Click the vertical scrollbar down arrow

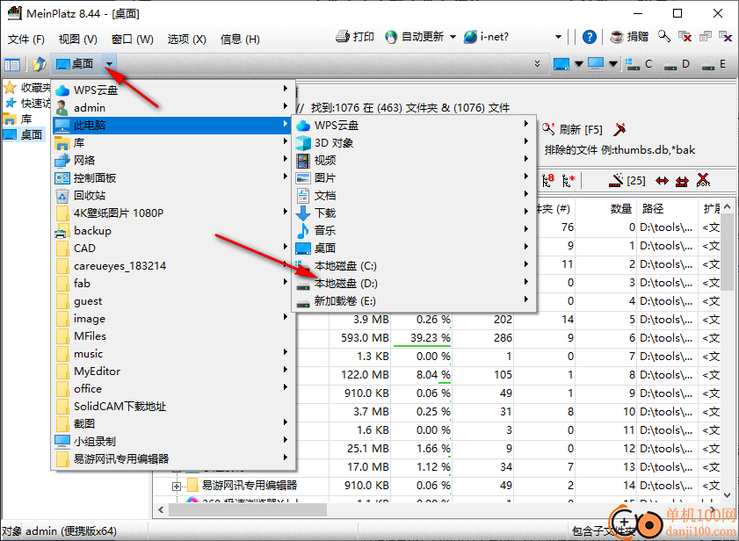click(728, 495)
